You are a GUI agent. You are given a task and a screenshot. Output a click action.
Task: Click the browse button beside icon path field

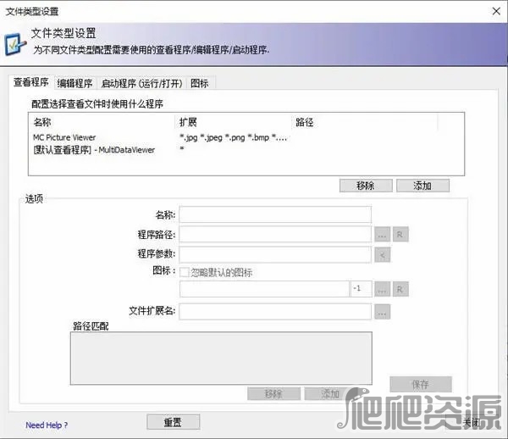coord(382,290)
